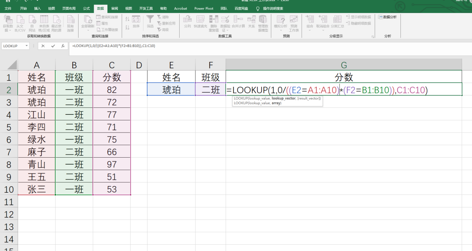Switch to the Power Pivot tab

(x=204, y=8)
